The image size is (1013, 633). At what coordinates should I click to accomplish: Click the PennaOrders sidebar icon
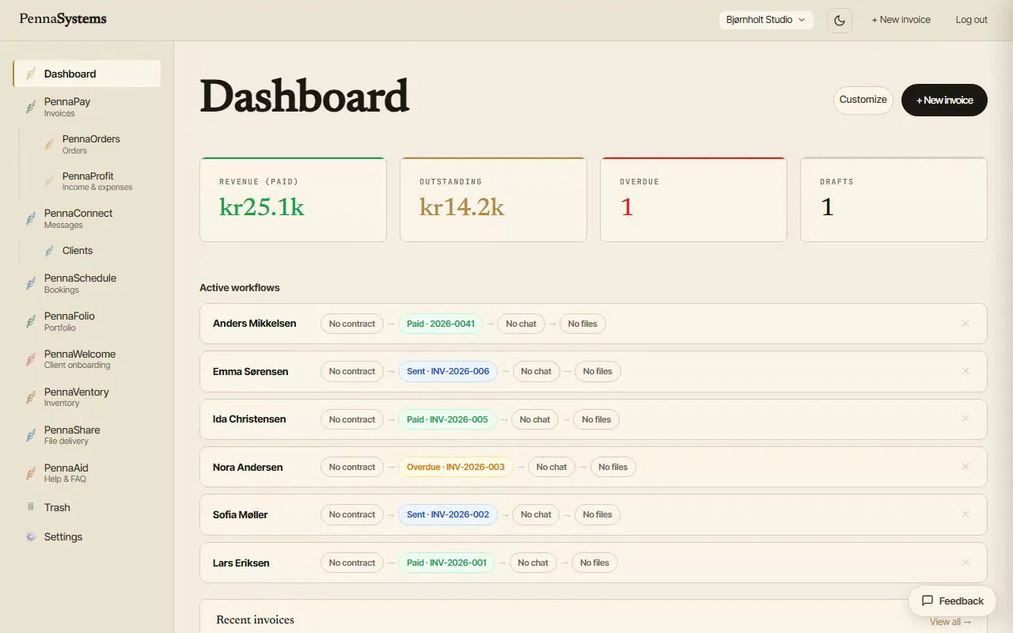click(x=49, y=144)
